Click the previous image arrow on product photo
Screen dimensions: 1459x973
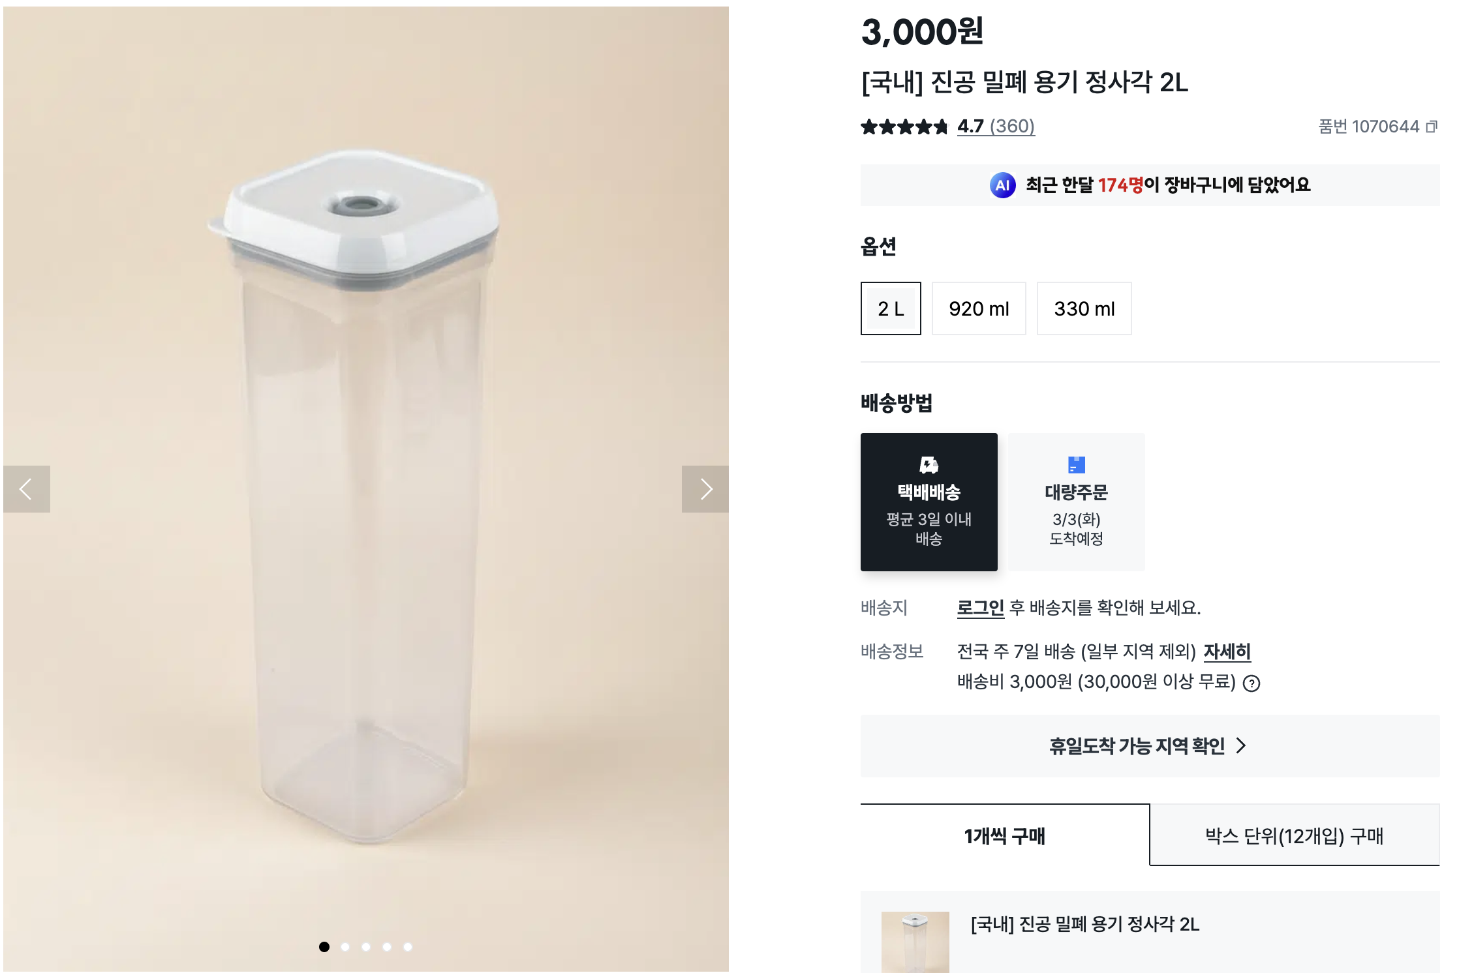[26, 488]
